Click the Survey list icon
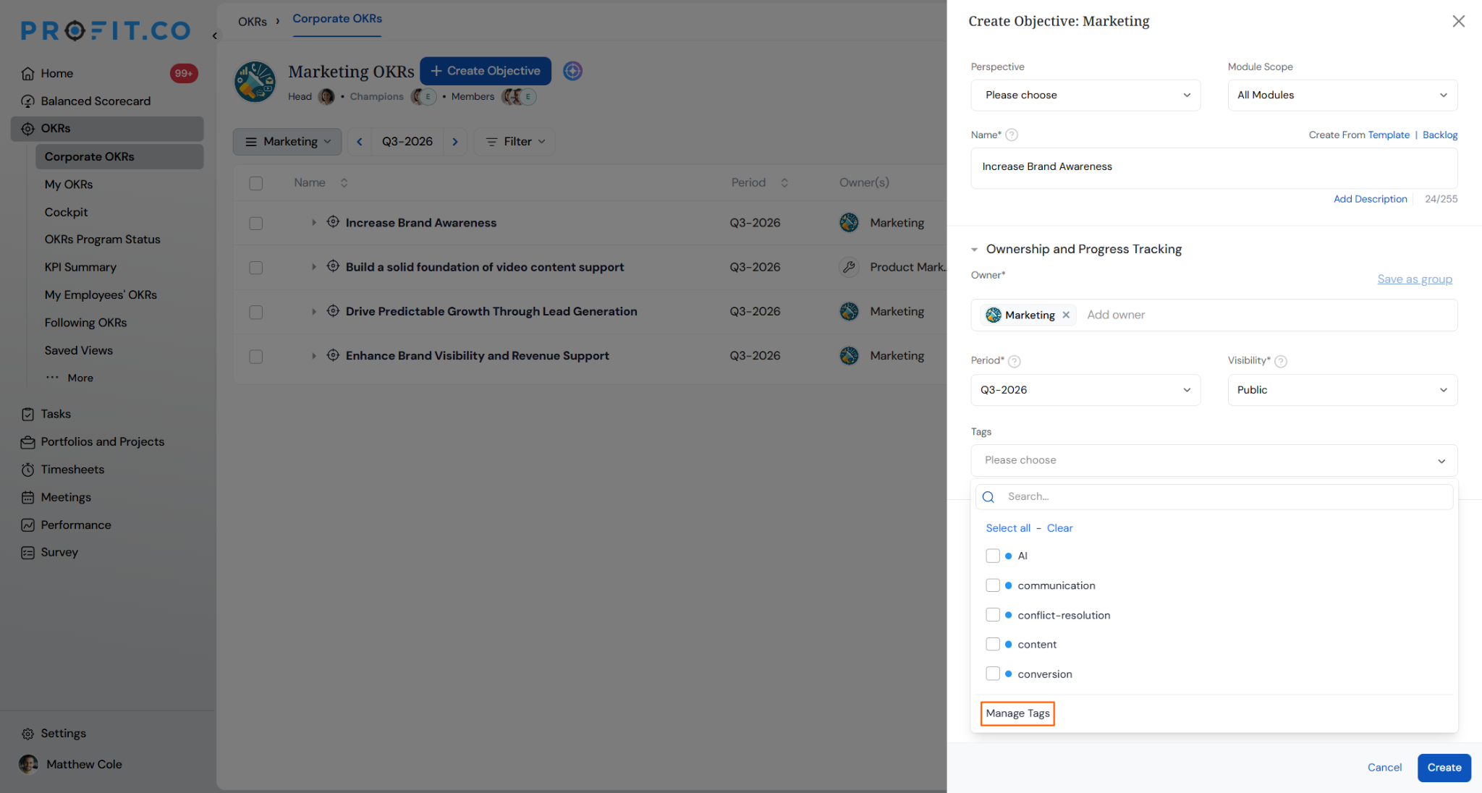 27,553
